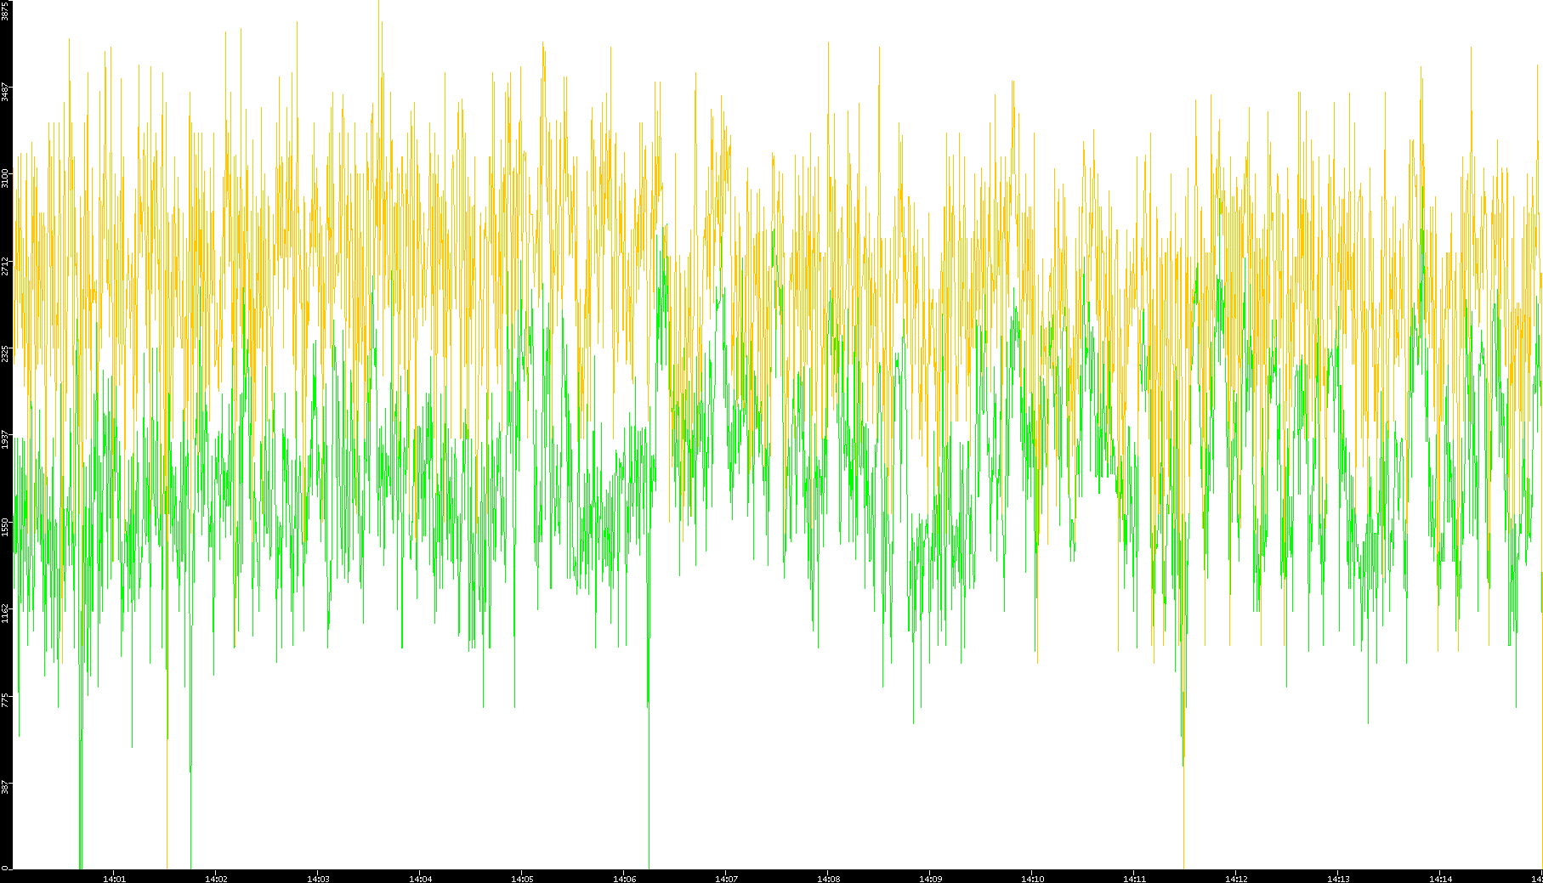Select the 3487 value axis label

click(x=5, y=92)
